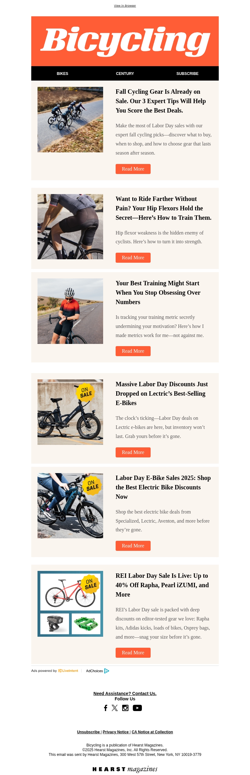This screenshot has width=250, height=775.
Task: Click Read More for REI Labor Day Sale
Action: (x=133, y=653)
